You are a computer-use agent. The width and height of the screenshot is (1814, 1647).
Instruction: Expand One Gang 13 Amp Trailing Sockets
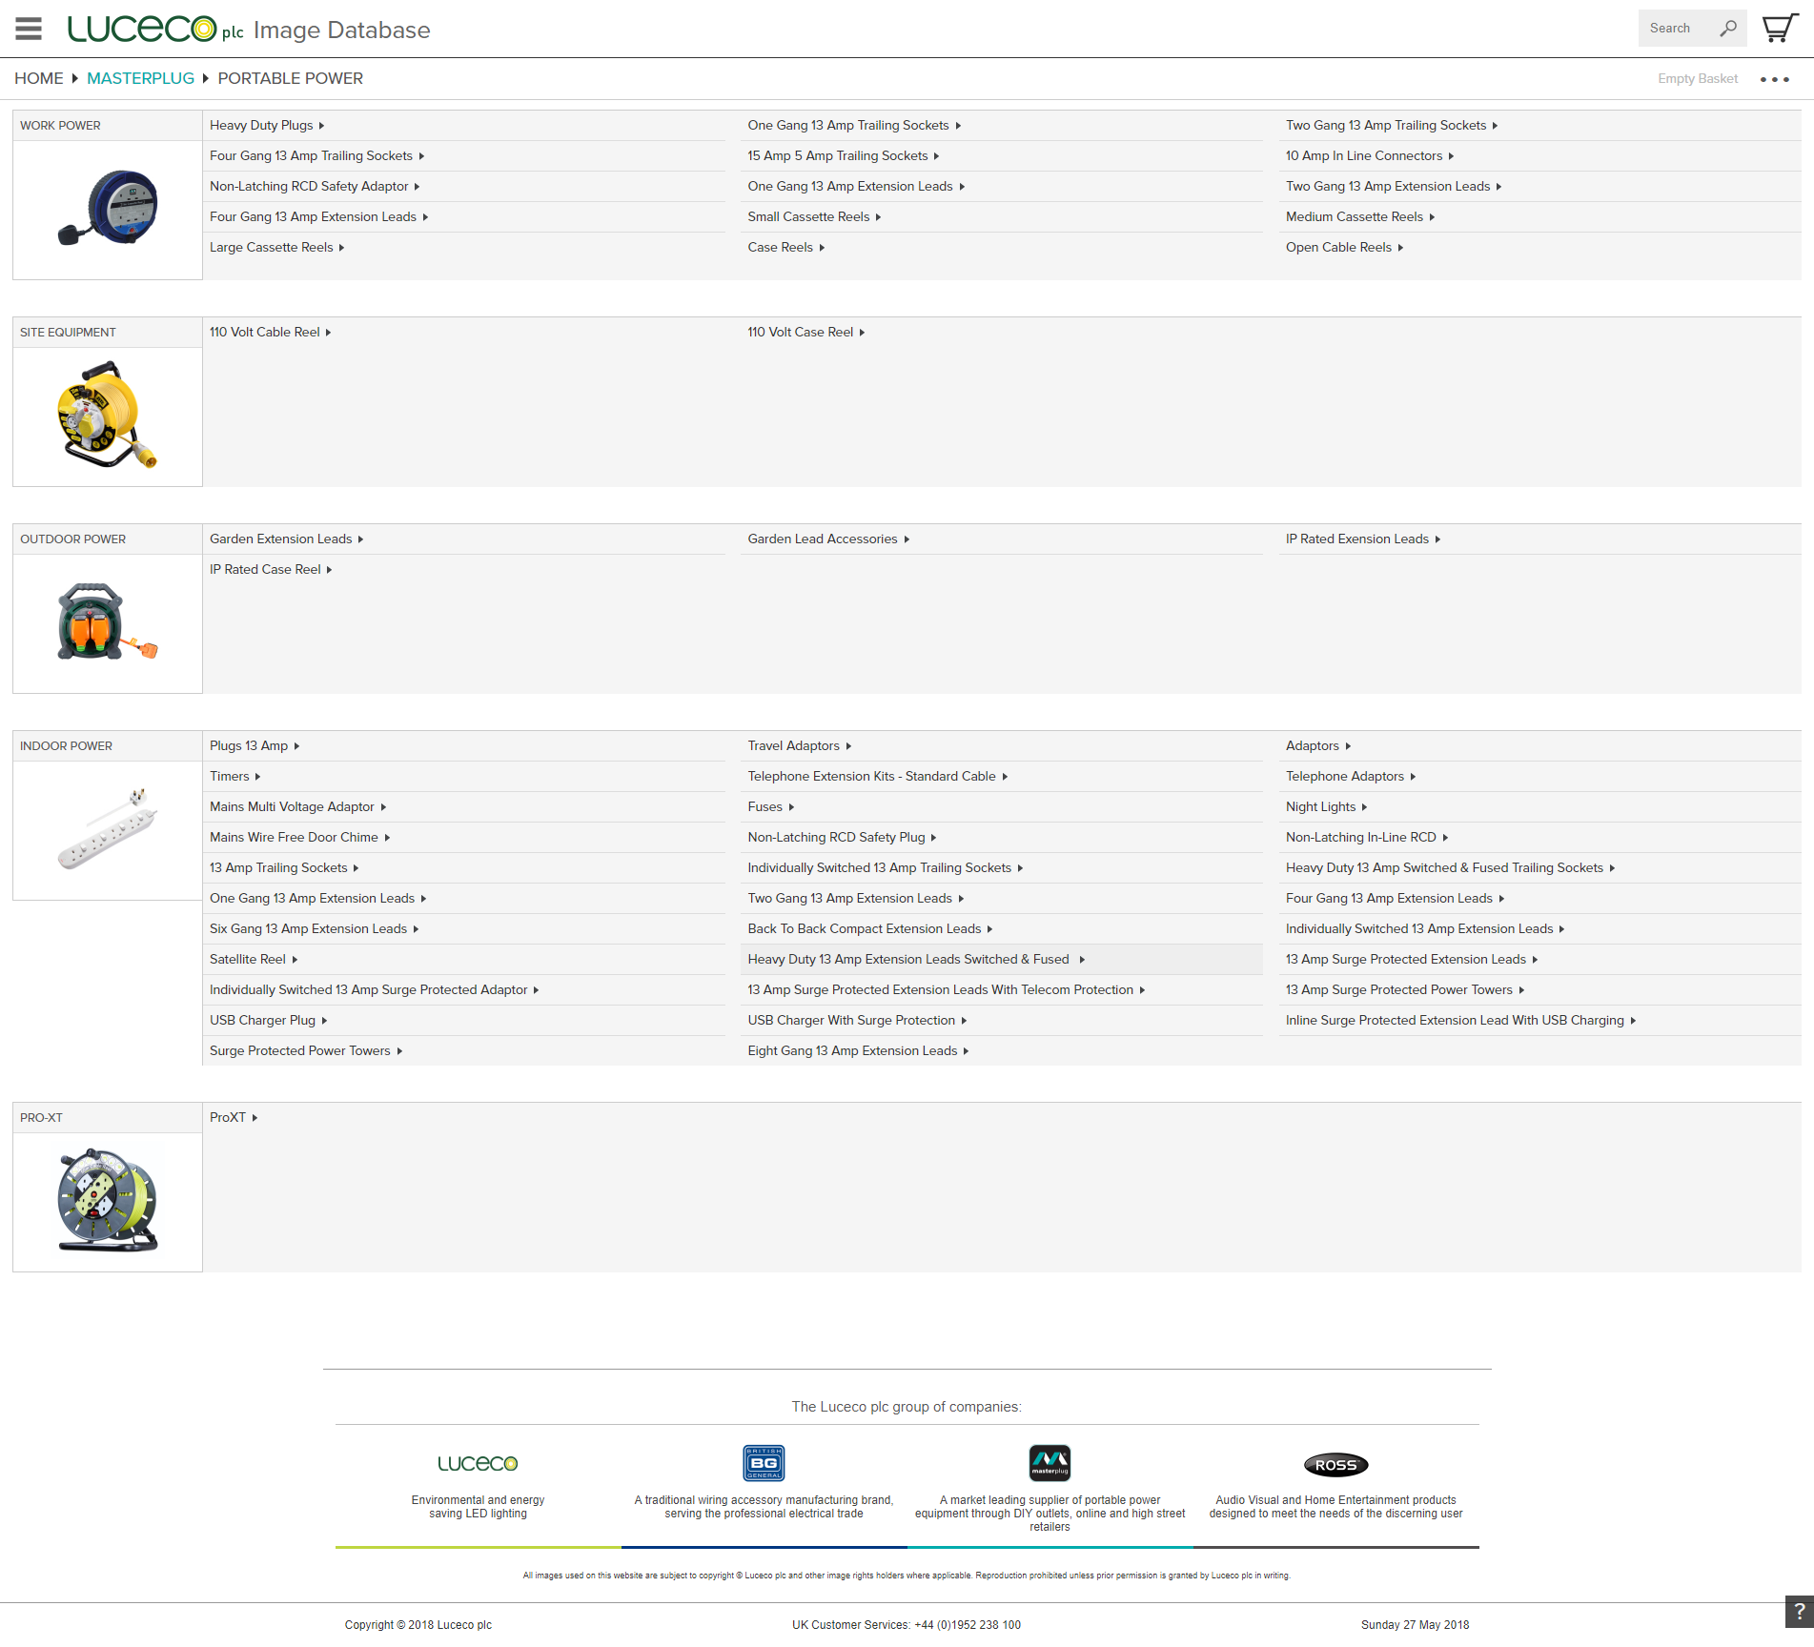(854, 125)
